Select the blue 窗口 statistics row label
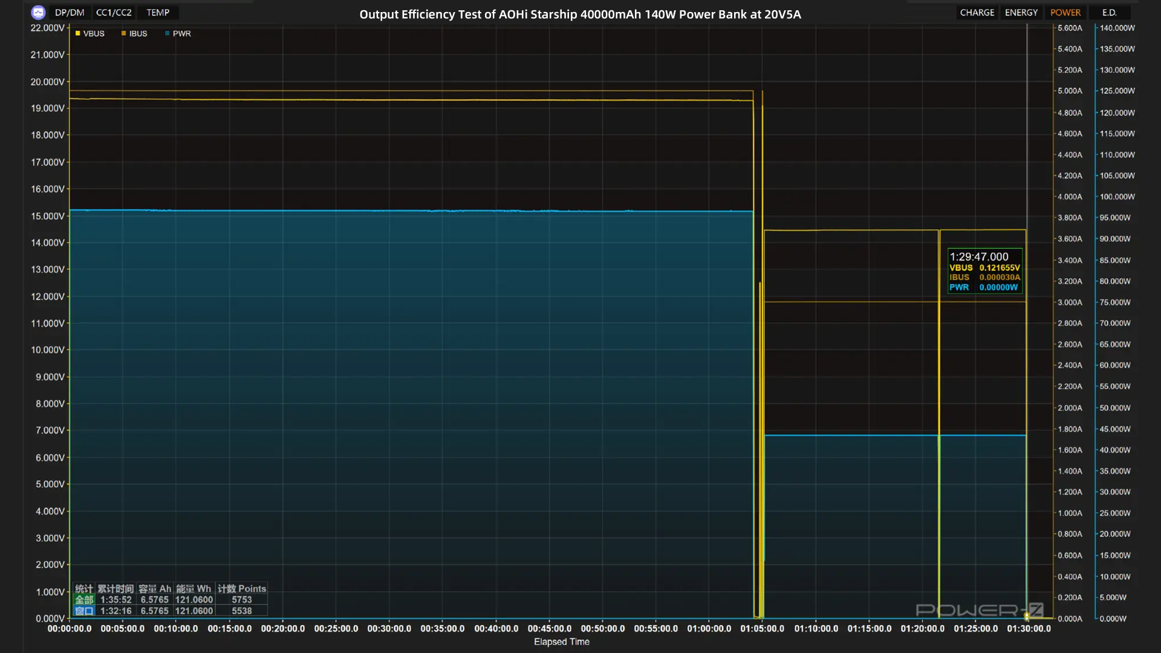Screen dimensions: 1161x653 click(x=84, y=611)
